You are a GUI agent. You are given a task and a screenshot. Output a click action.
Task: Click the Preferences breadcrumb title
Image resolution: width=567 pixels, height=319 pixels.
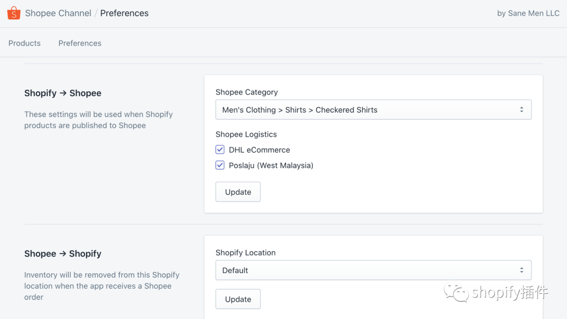coord(124,13)
